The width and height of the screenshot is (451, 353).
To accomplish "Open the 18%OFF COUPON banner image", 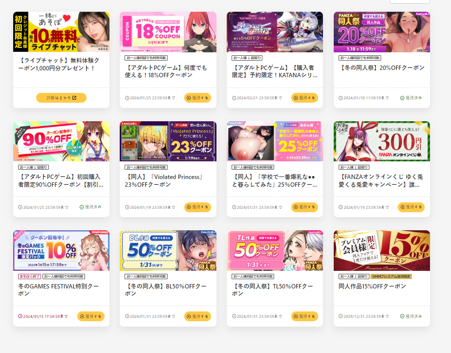I will click(168, 32).
